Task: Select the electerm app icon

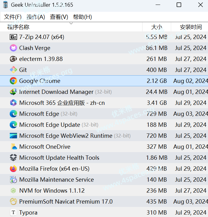Action: pos(13,59)
